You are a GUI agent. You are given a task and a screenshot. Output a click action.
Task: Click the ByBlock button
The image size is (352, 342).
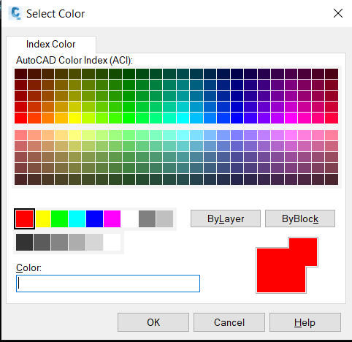[x=300, y=218]
